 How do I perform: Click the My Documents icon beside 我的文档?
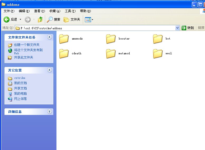tap(10, 83)
